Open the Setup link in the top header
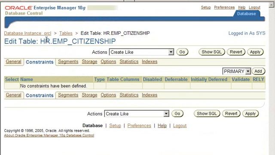 (206, 7)
